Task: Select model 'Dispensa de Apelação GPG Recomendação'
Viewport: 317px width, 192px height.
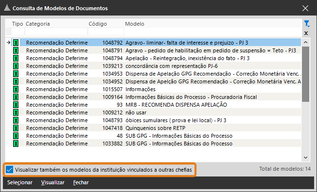Action: pyautogui.click(x=213, y=74)
